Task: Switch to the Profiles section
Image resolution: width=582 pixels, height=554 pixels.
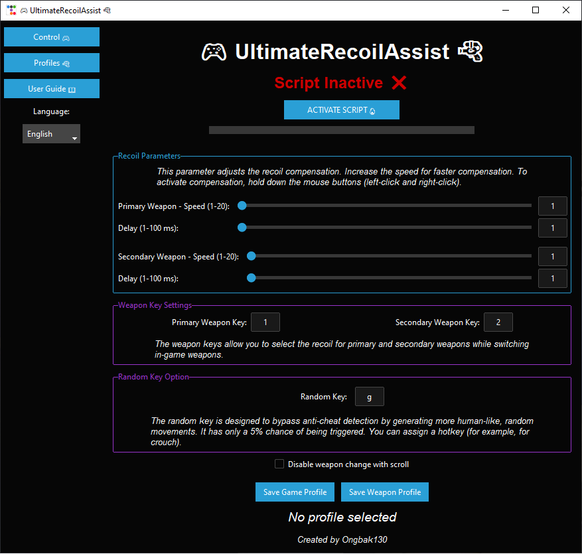Action: coord(51,62)
